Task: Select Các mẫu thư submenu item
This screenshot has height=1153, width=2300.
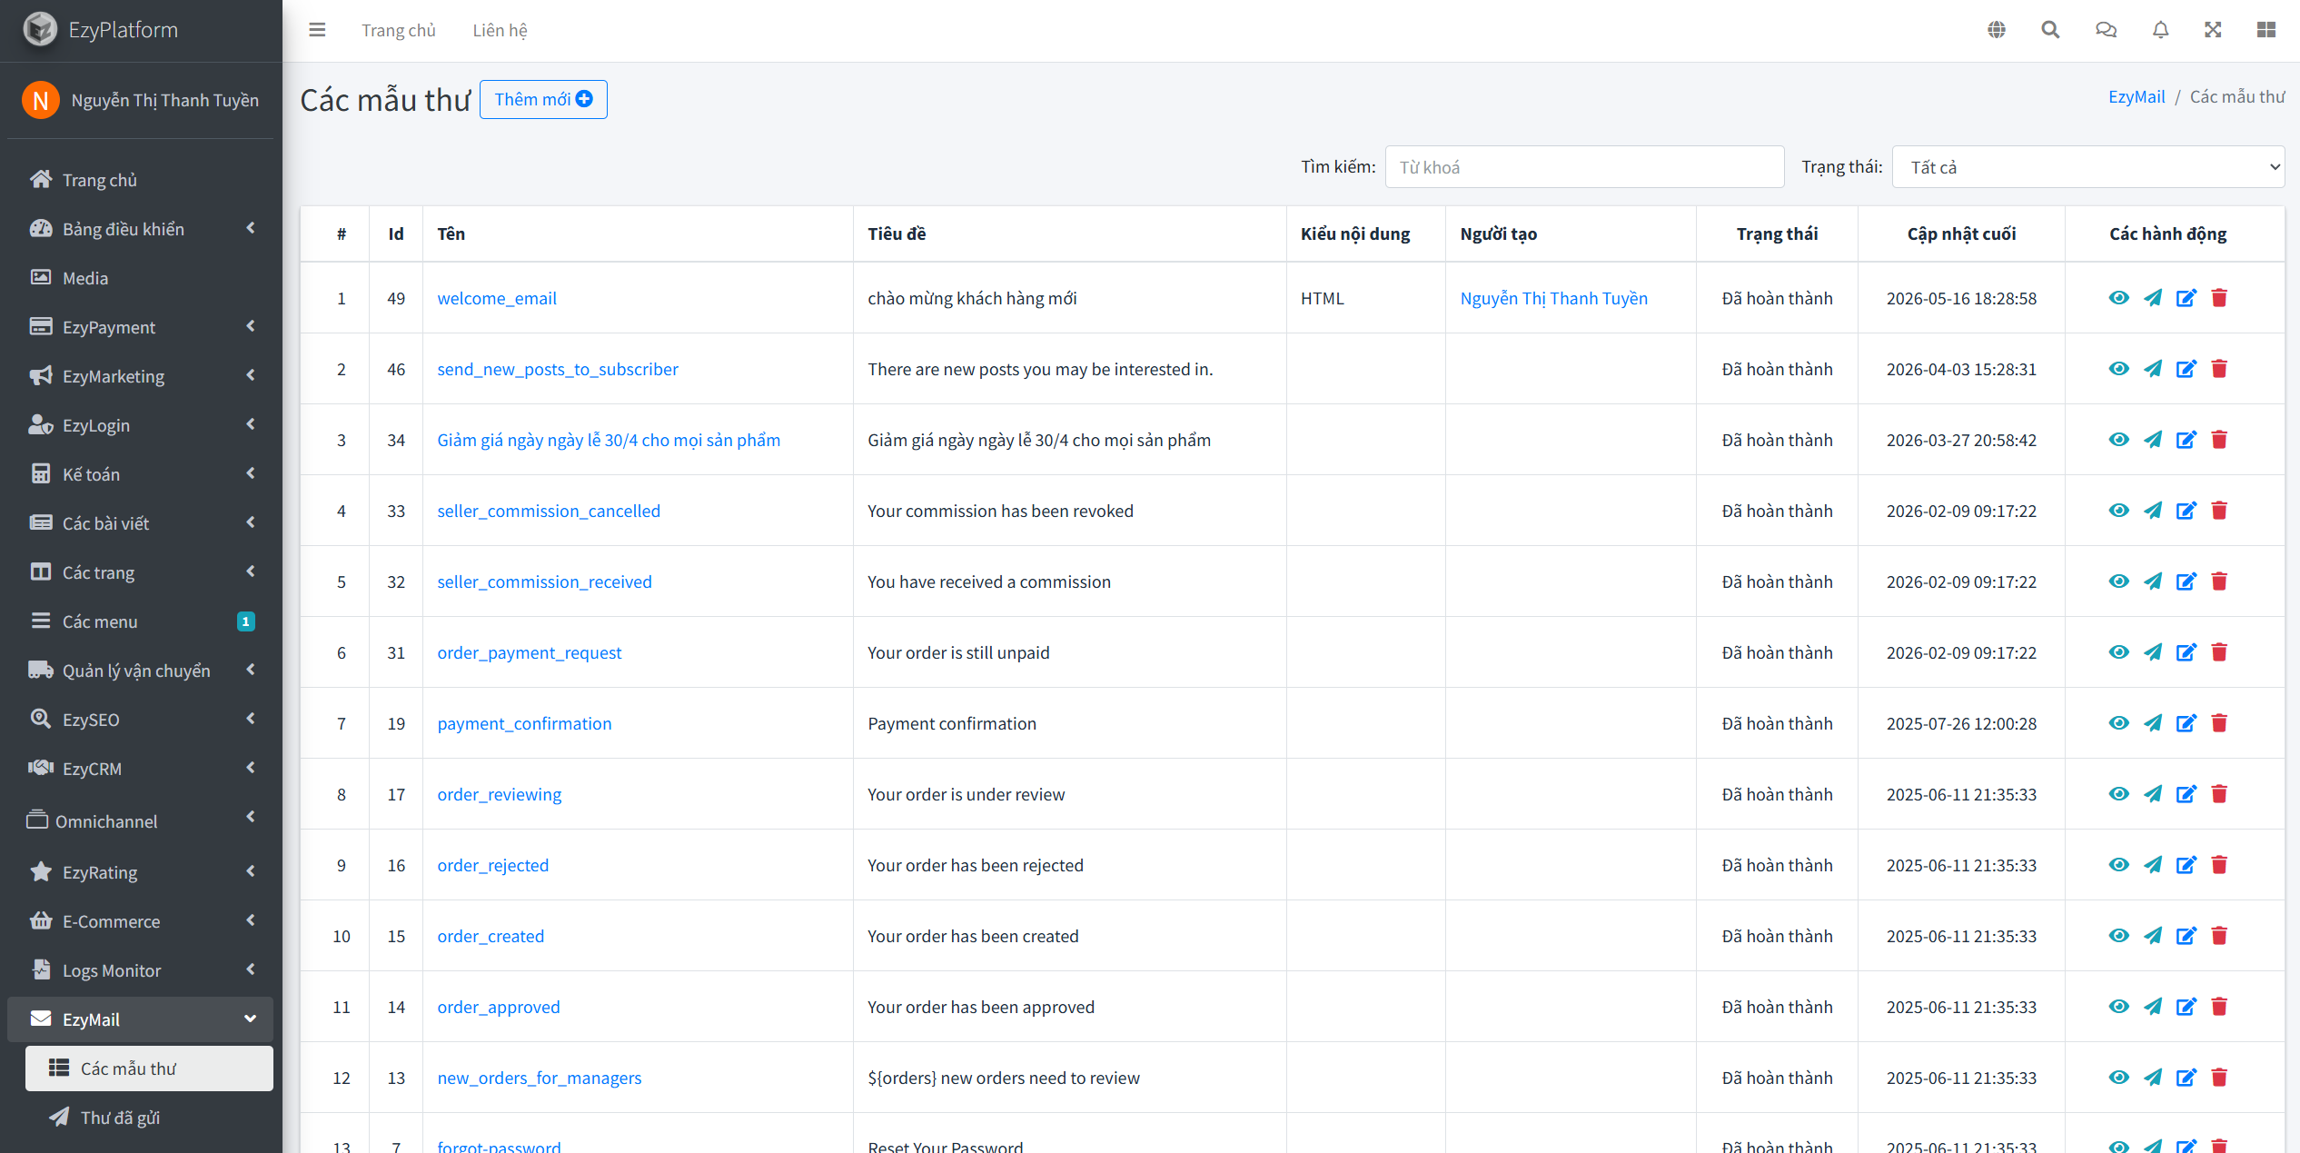Action: (x=150, y=1069)
